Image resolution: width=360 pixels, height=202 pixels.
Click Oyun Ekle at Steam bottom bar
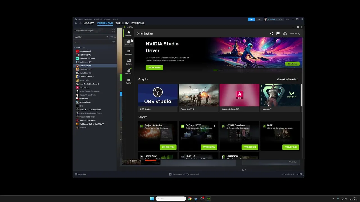(x=81, y=174)
